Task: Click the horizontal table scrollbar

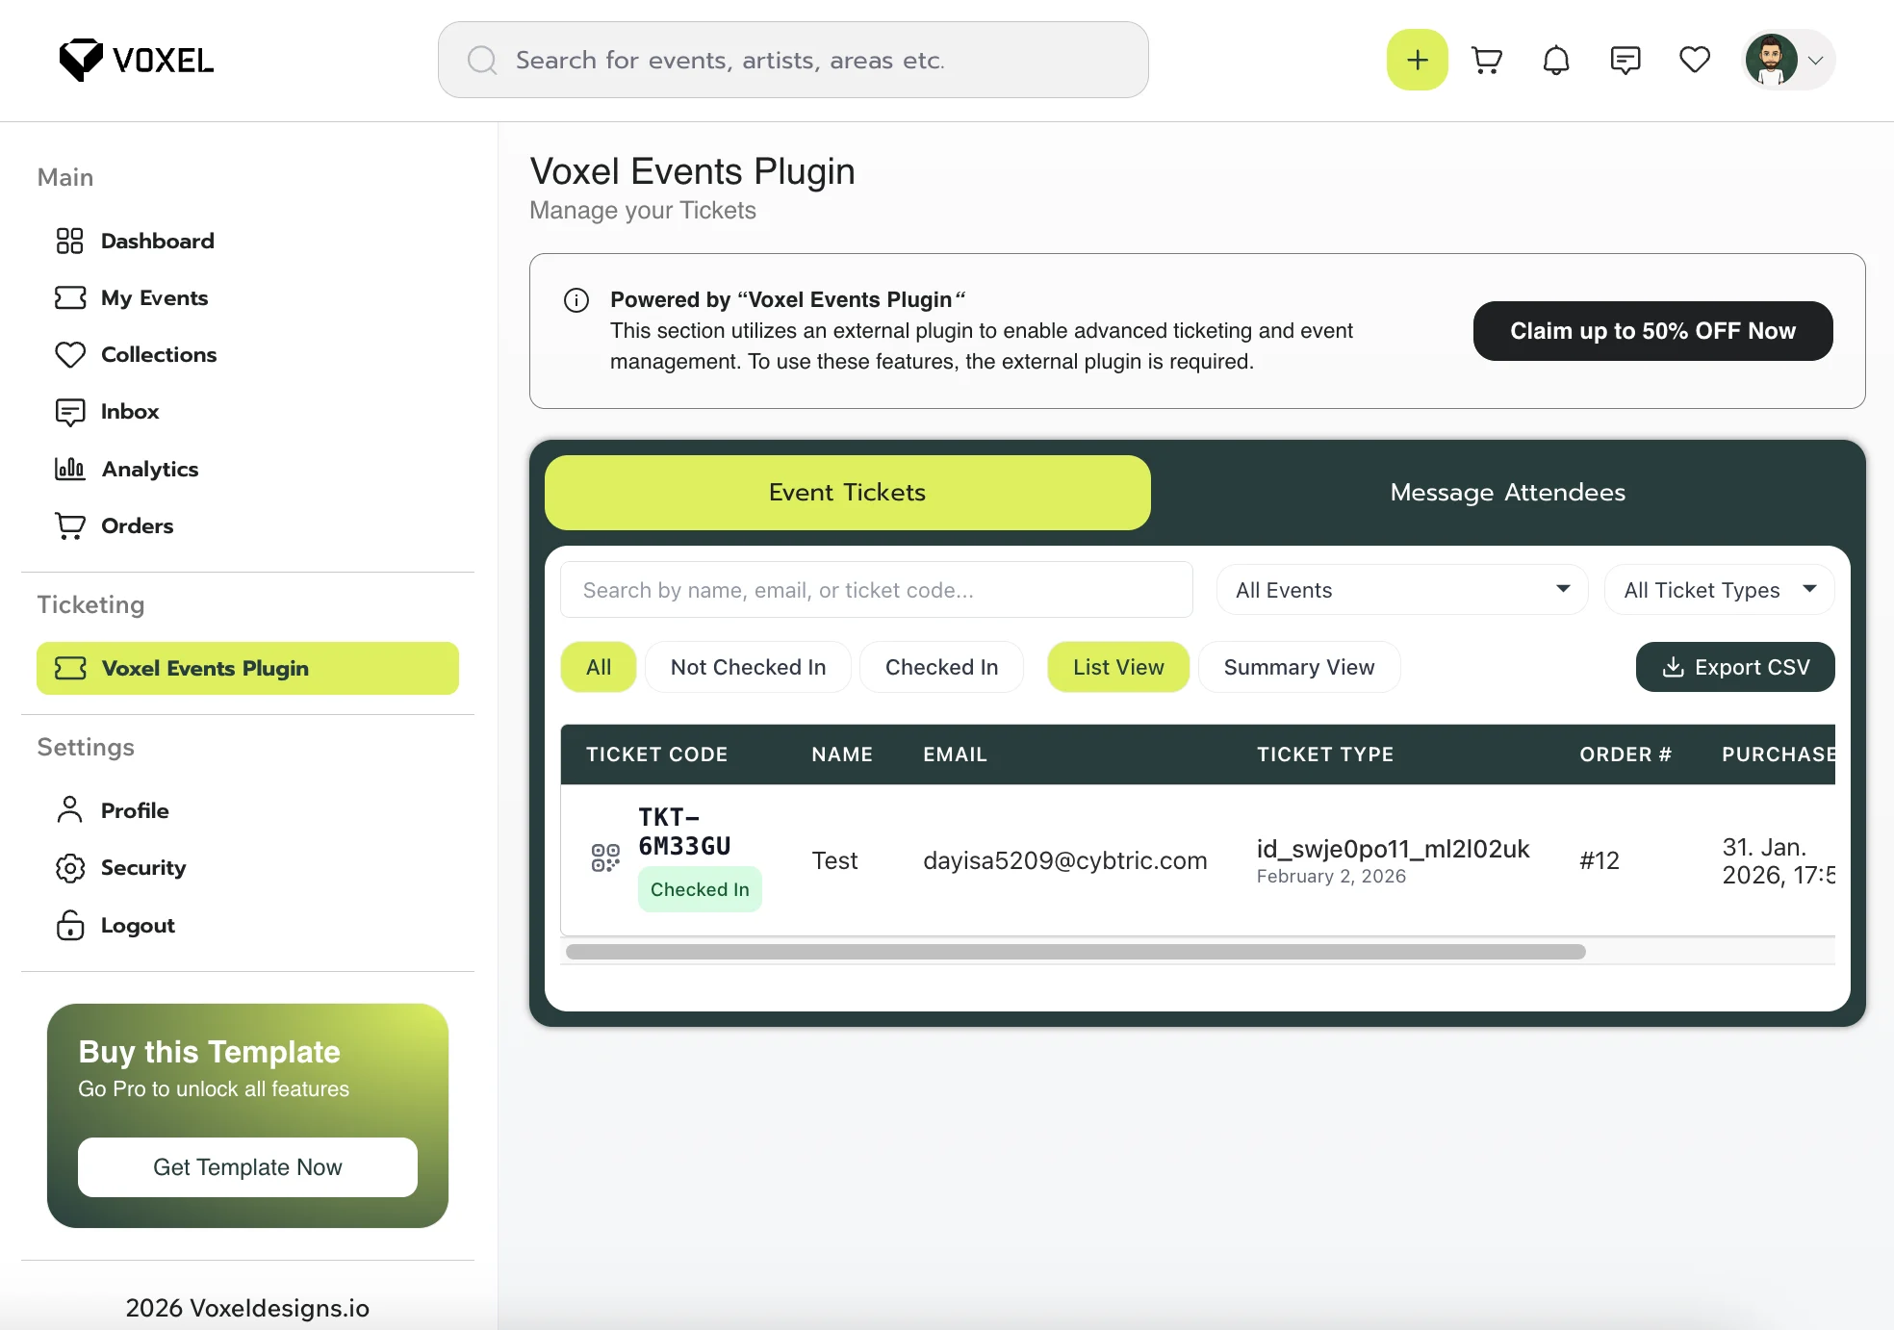Action: (1075, 952)
